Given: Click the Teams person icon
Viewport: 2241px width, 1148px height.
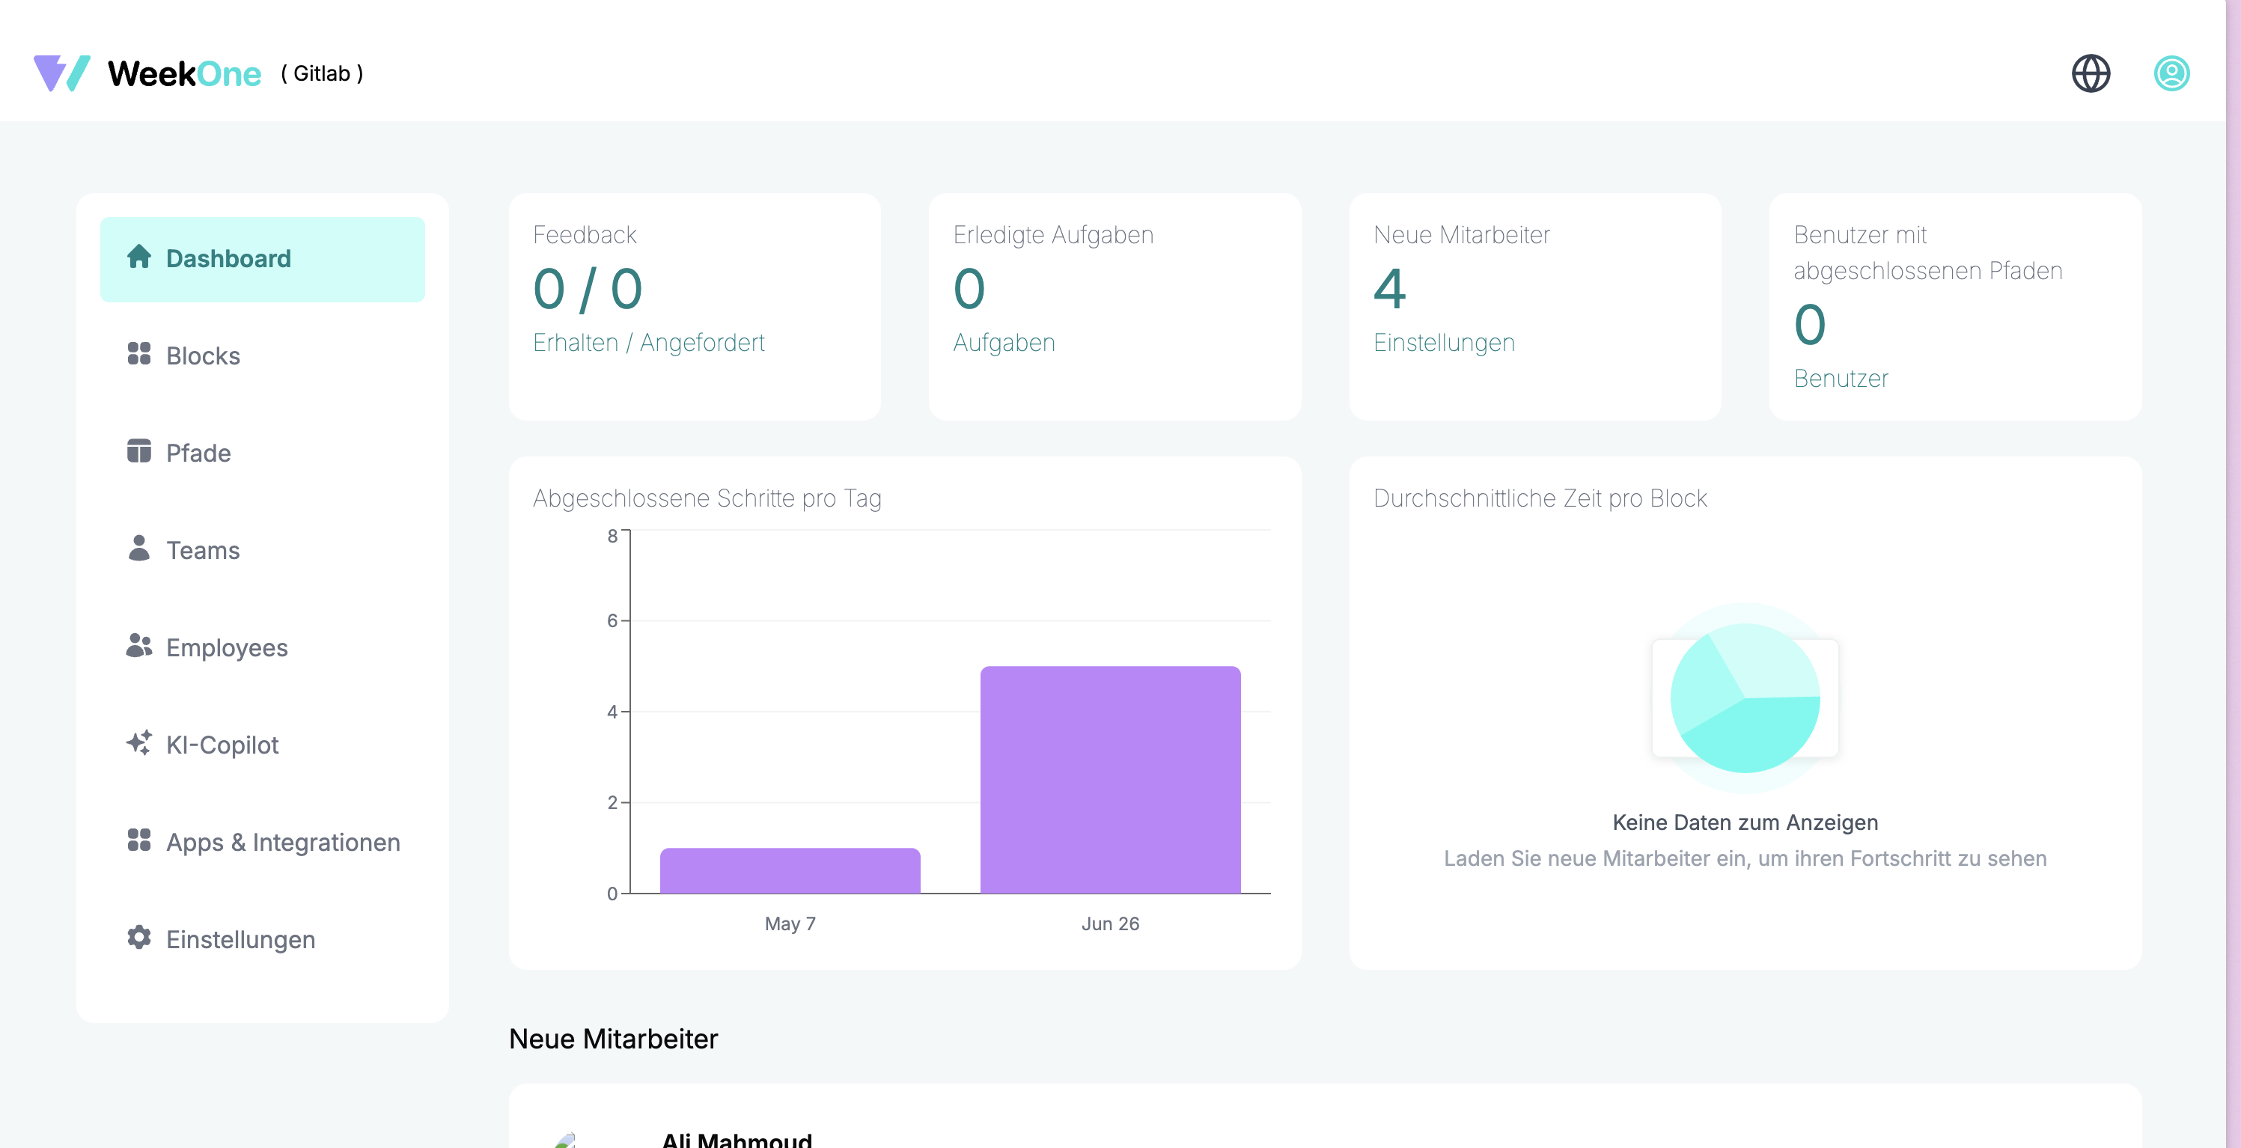Looking at the screenshot, I should pyautogui.click(x=139, y=549).
